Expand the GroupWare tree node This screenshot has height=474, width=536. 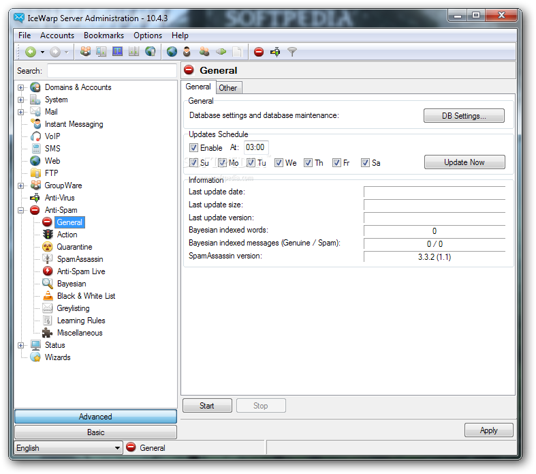pyautogui.click(x=21, y=186)
